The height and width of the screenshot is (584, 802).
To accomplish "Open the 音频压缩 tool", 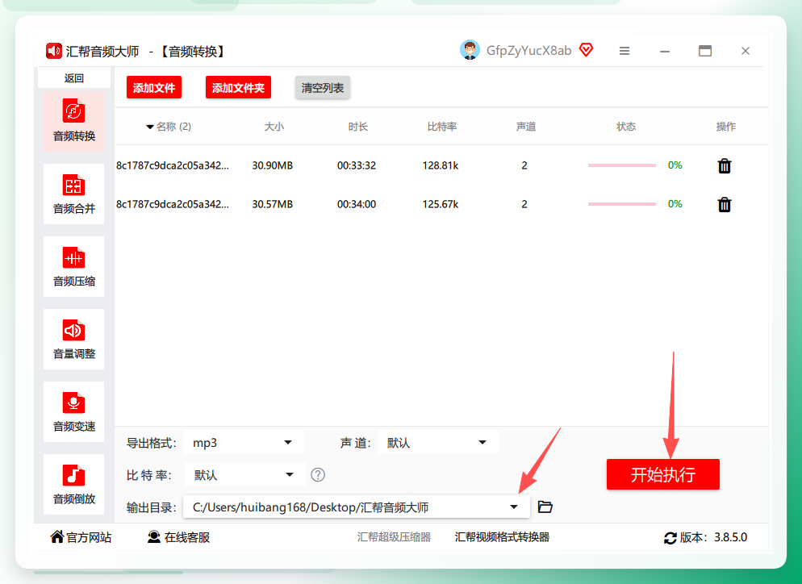I will [73, 266].
